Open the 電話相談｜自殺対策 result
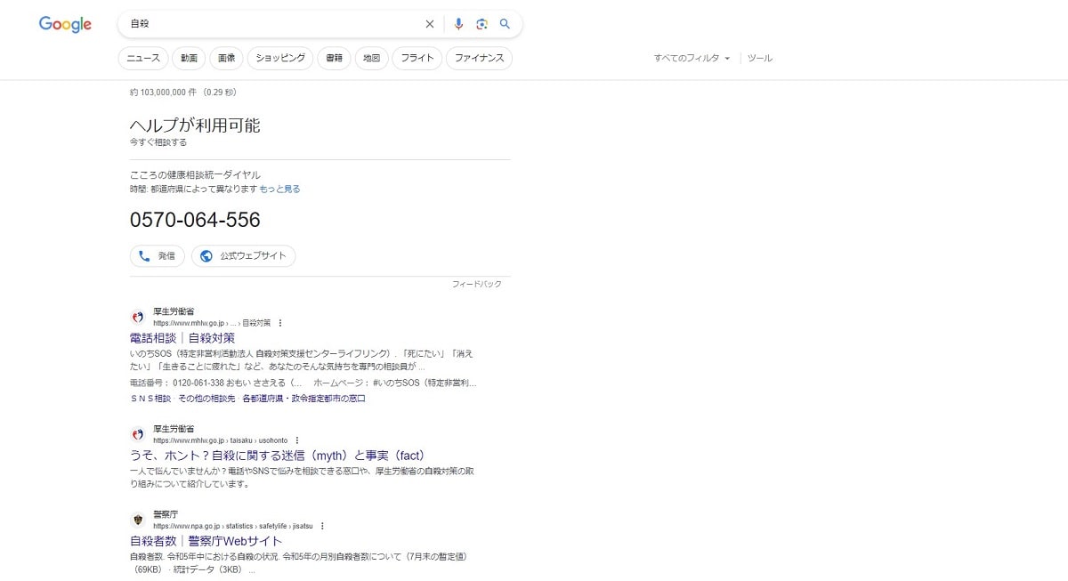1068x581 pixels. (x=182, y=338)
